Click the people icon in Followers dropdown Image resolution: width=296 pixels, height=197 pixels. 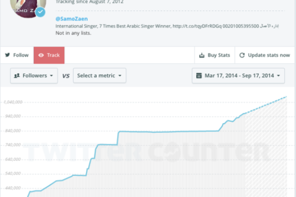pyautogui.click(x=17, y=76)
